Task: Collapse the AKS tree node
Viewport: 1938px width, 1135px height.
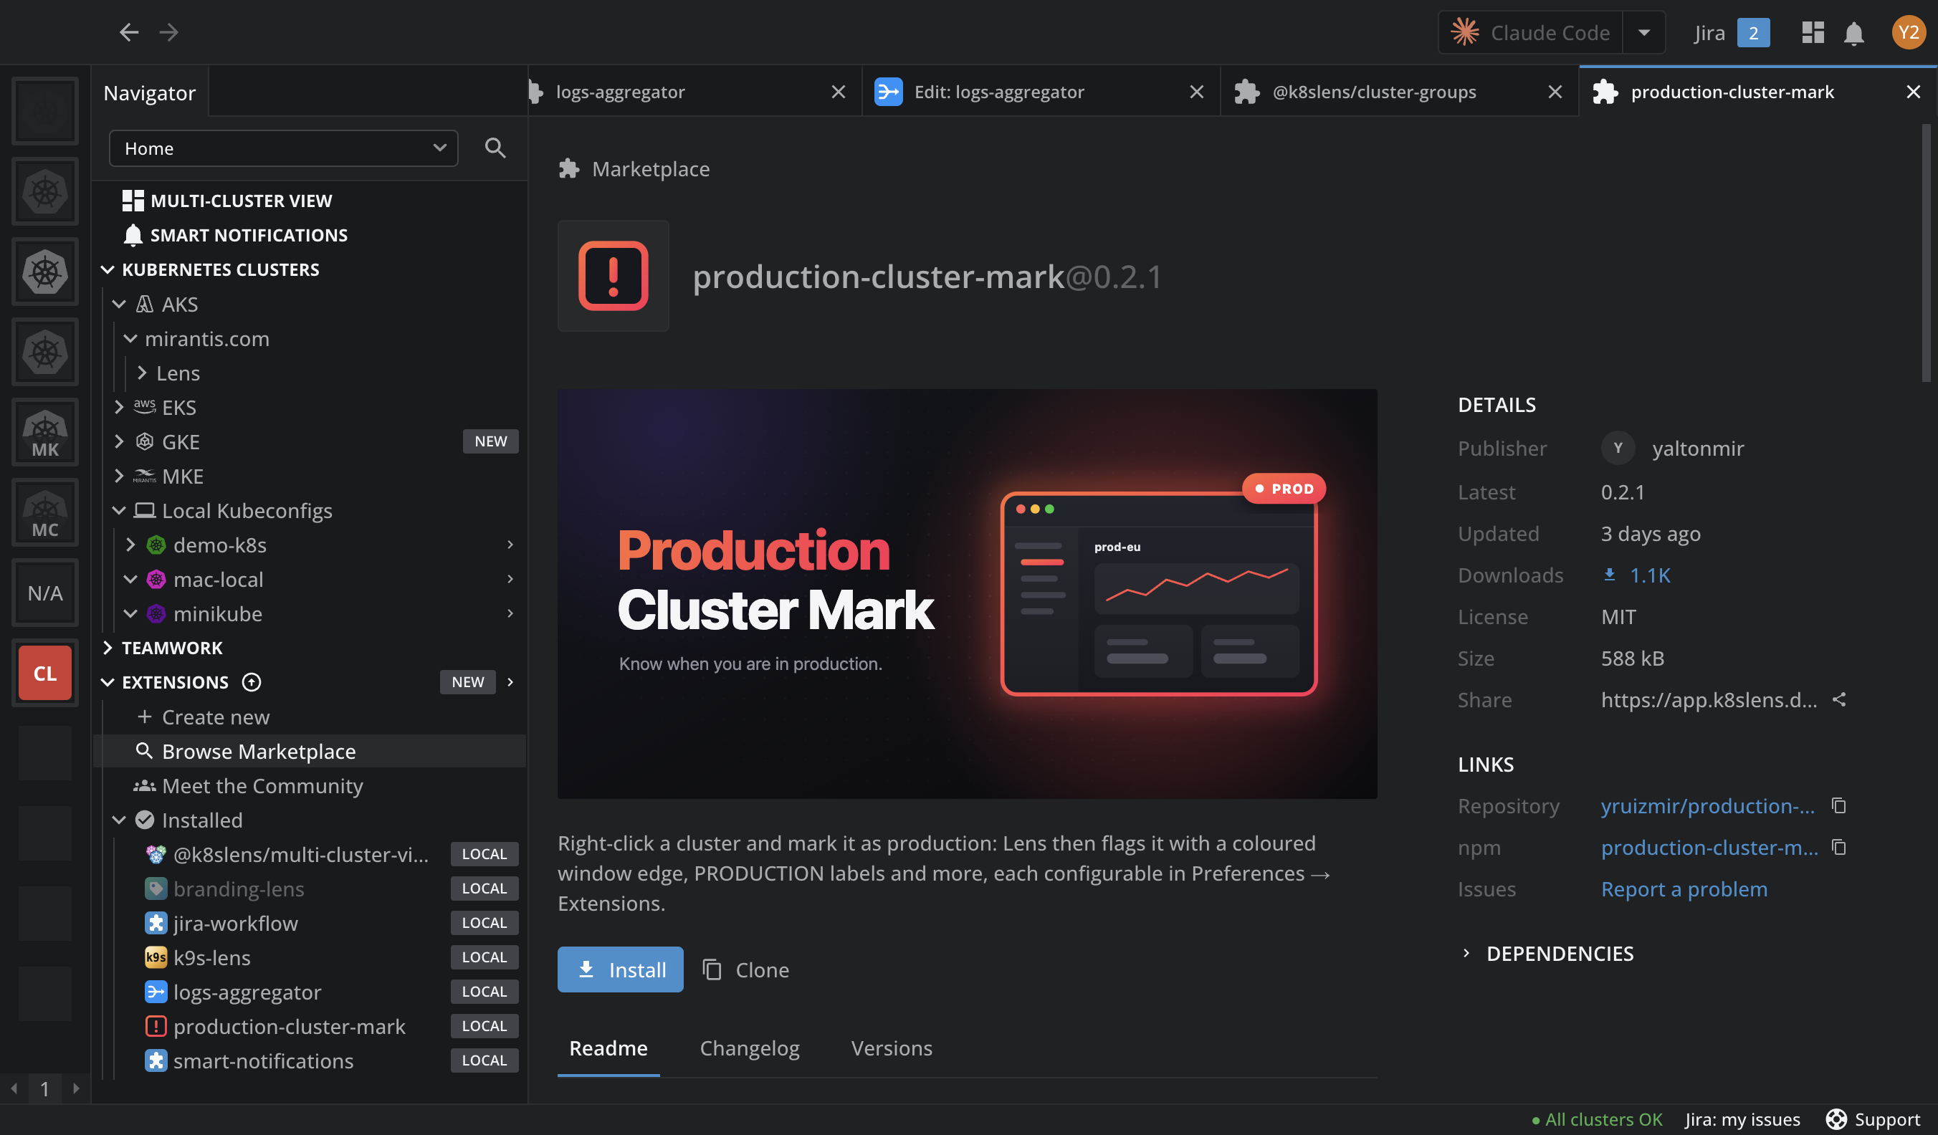Action: pos(119,305)
